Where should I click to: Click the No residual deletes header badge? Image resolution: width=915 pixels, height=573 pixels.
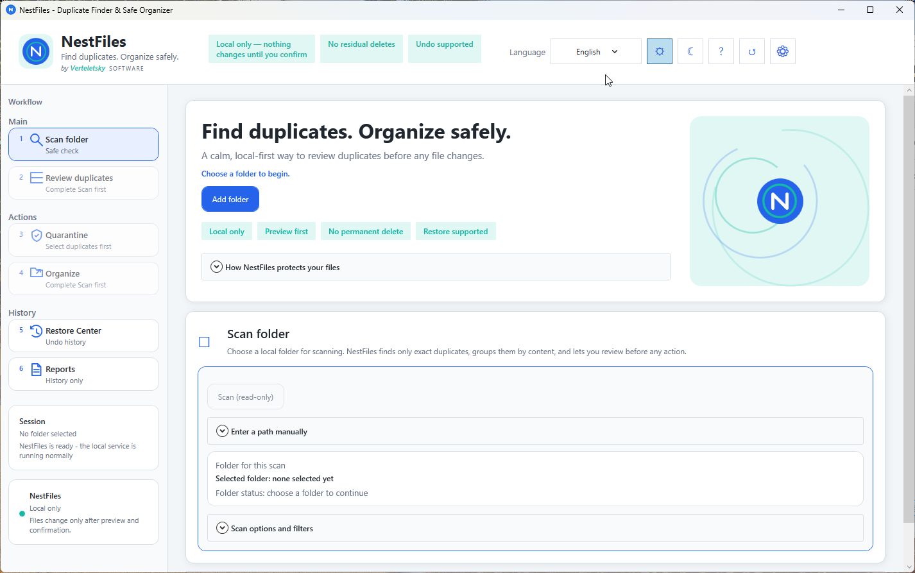click(x=361, y=49)
